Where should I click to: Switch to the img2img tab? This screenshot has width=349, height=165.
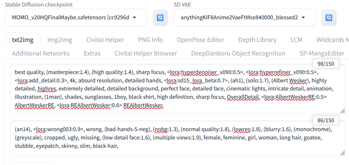60,40
